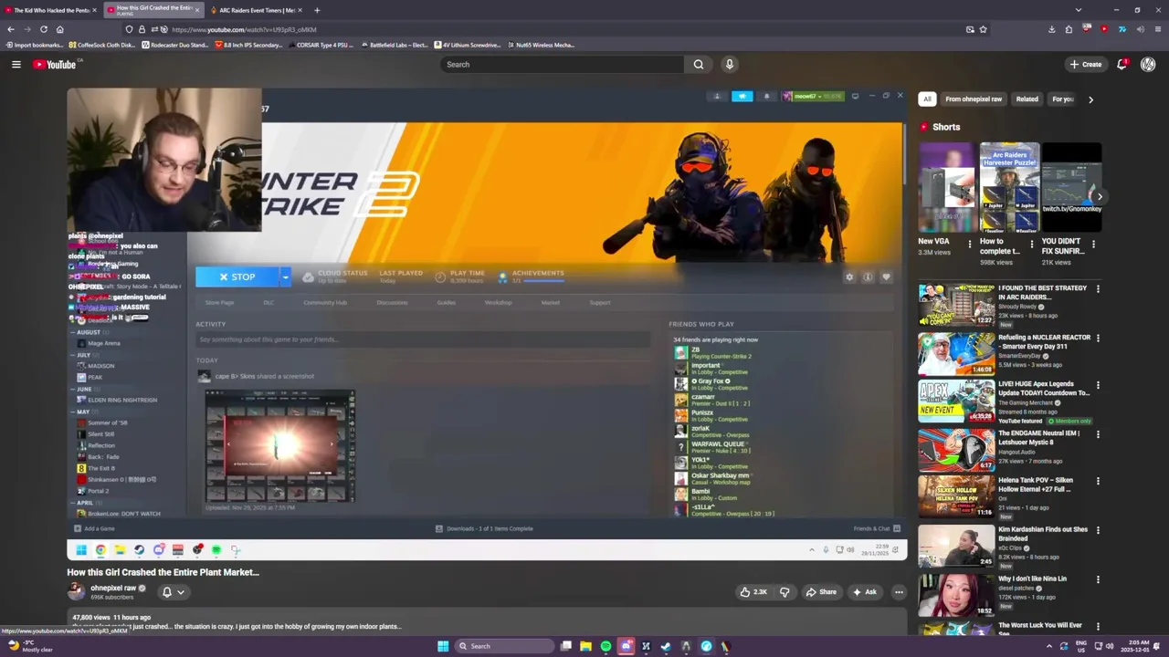The image size is (1169, 657).
Task: Focus the YouTube search field
Action: (x=562, y=64)
